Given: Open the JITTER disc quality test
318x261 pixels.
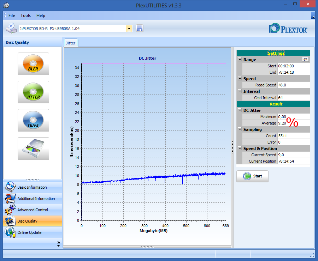Looking at the screenshot, I should click(33, 92).
